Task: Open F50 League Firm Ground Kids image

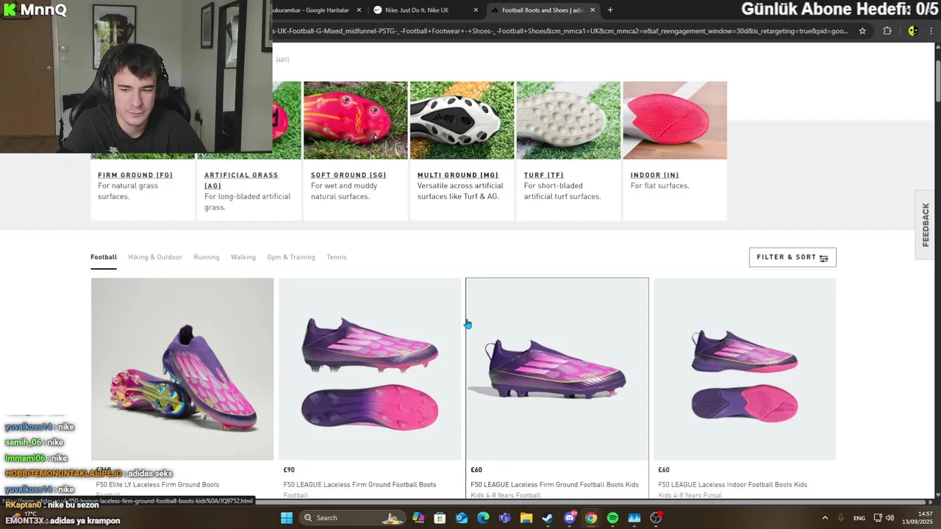Action: tap(557, 369)
